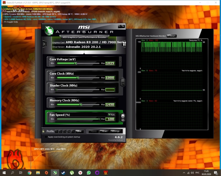Launch Origin from the taskbar

coord(46,173)
